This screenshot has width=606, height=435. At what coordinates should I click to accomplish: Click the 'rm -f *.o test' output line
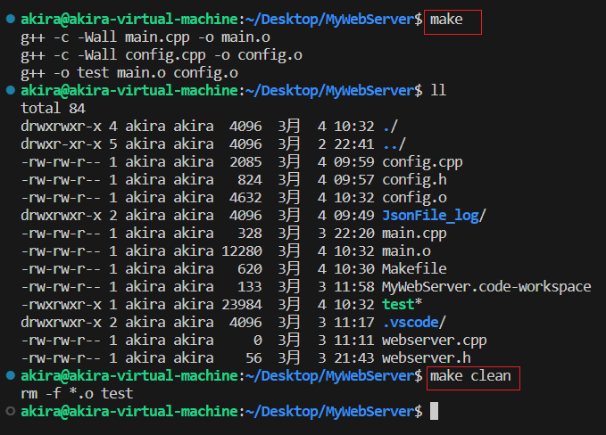coord(77,394)
